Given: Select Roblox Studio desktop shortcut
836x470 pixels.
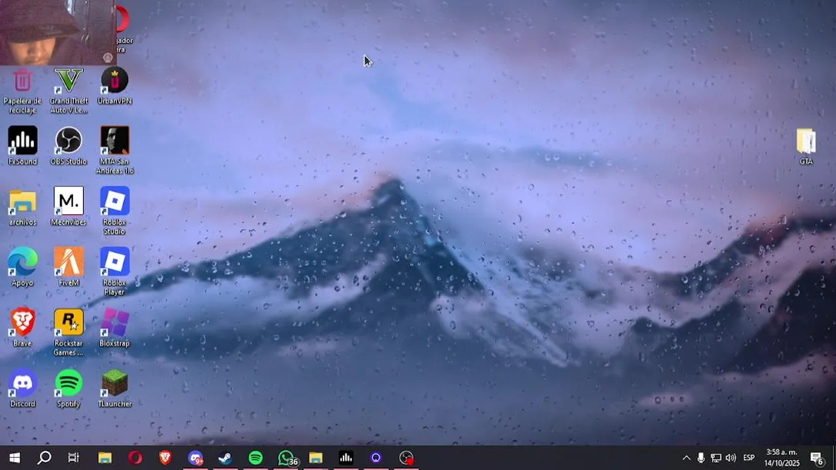Looking at the screenshot, I should click(x=115, y=211).
